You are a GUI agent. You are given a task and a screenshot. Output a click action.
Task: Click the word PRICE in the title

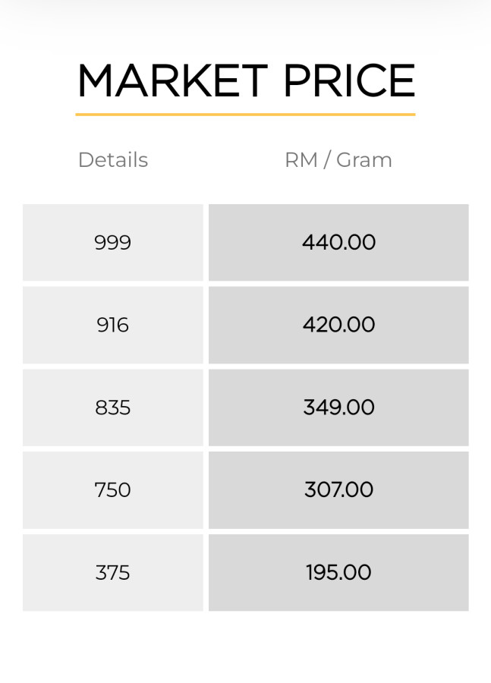pyautogui.click(x=349, y=80)
